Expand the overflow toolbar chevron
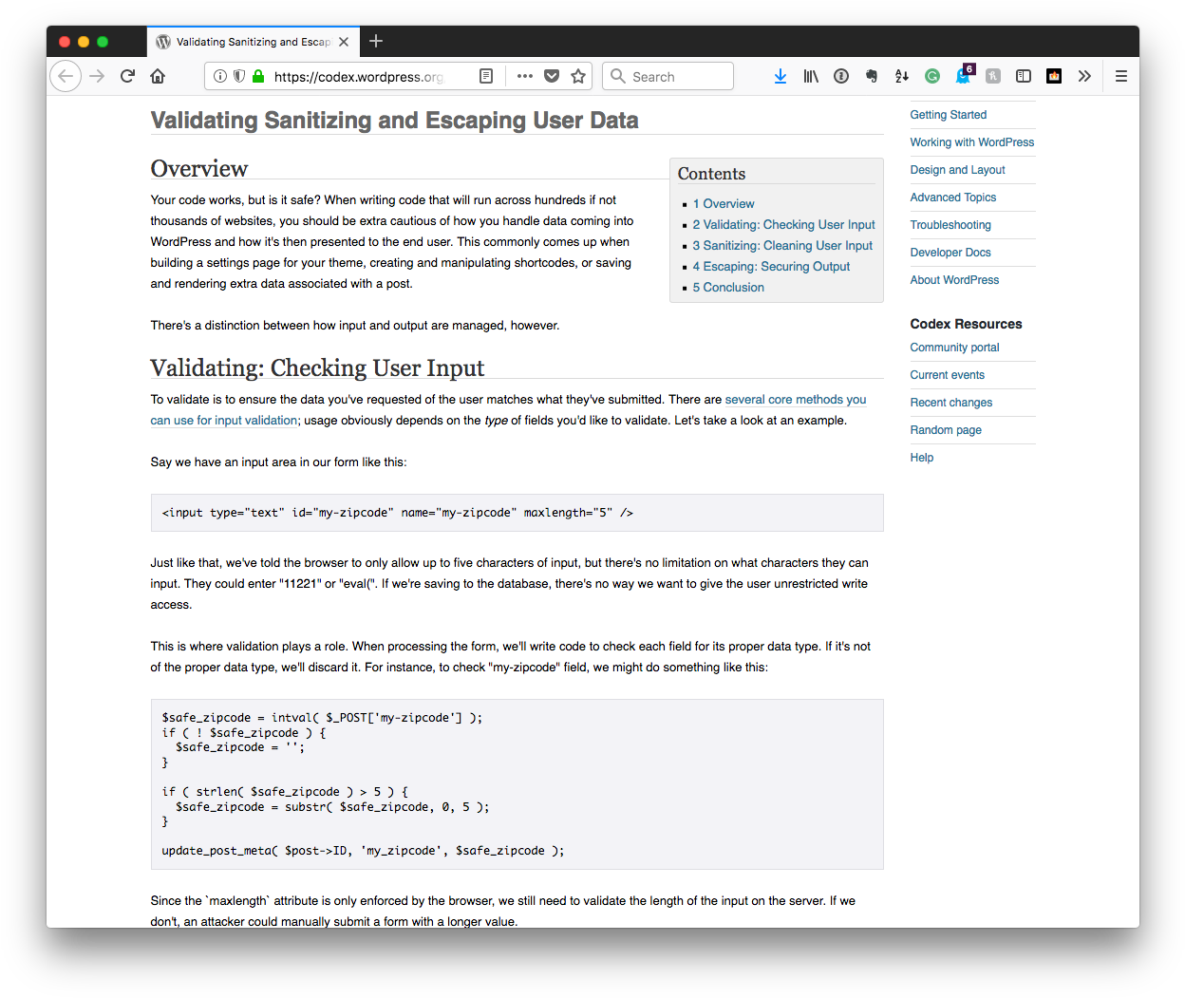The image size is (1185, 998). (1085, 76)
